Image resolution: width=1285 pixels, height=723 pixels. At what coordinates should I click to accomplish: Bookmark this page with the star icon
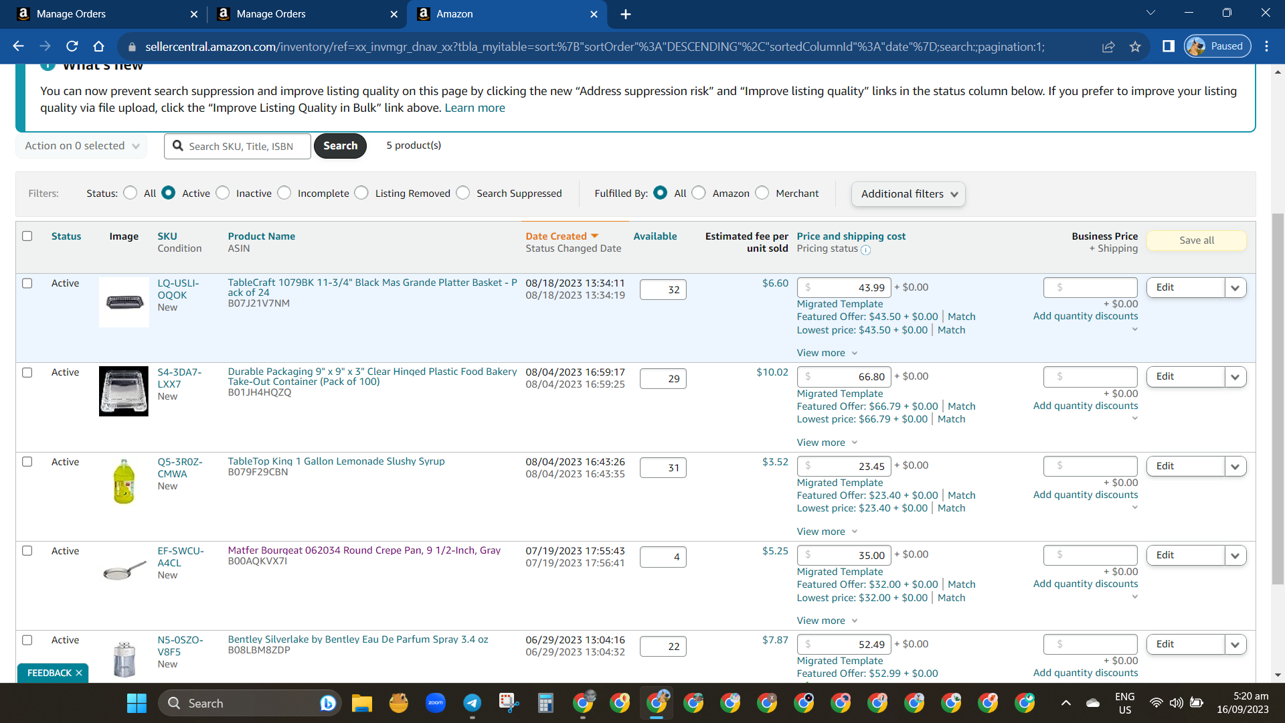[1135, 46]
